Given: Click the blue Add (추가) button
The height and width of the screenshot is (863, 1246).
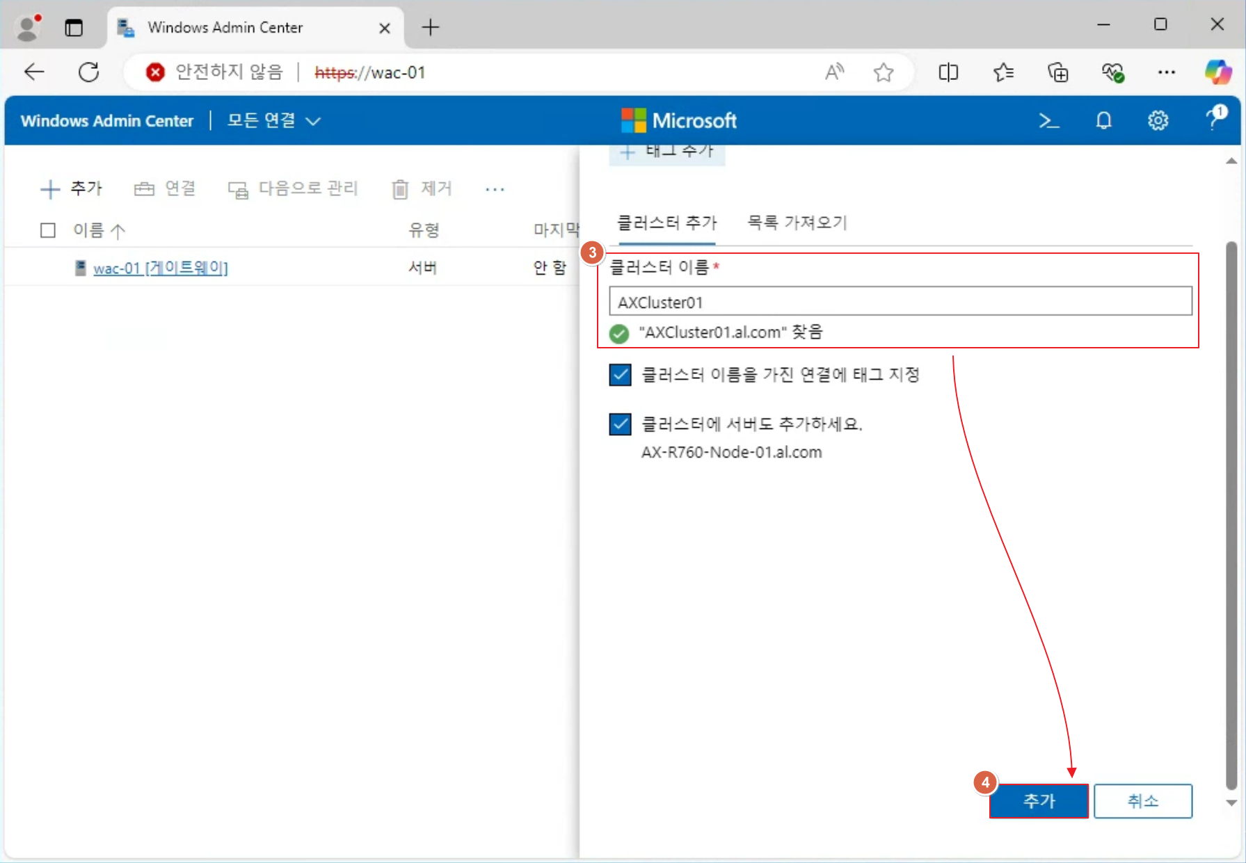Looking at the screenshot, I should pyautogui.click(x=1039, y=801).
